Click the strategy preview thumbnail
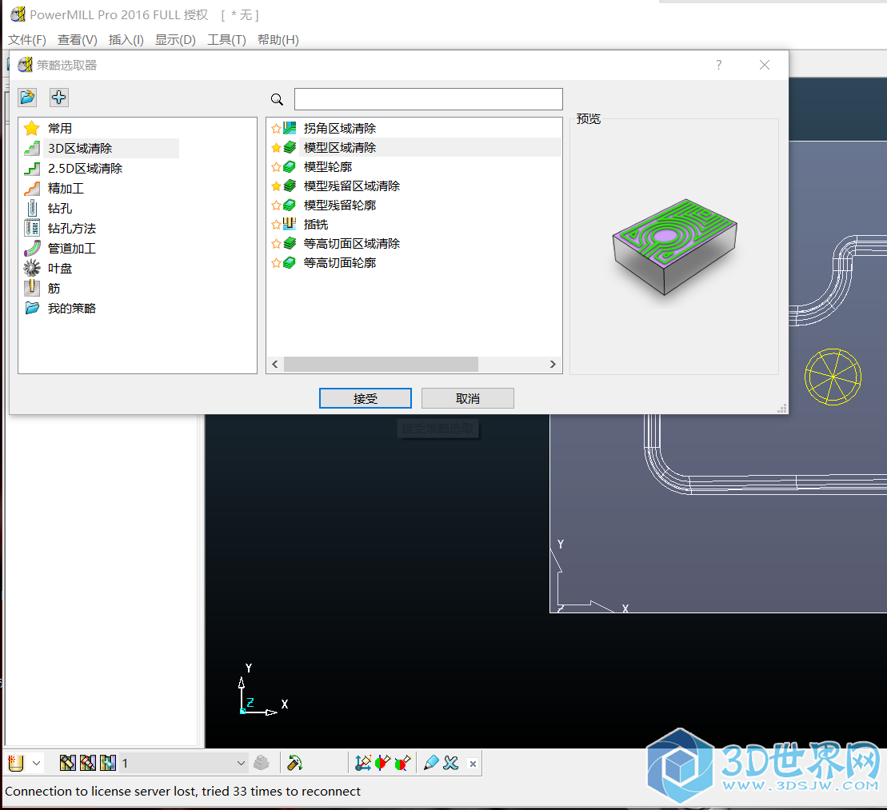The image size is (887, 810). coord(674,246)
